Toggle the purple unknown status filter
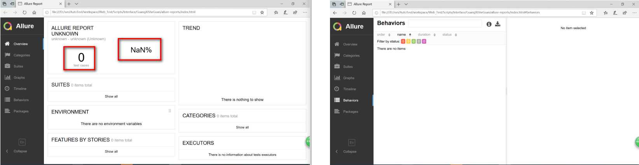This screenshot has height=165, width=639. pyautogui.click(x=424, y=41)
